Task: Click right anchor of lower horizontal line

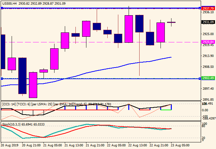Action: pos(199,78)
